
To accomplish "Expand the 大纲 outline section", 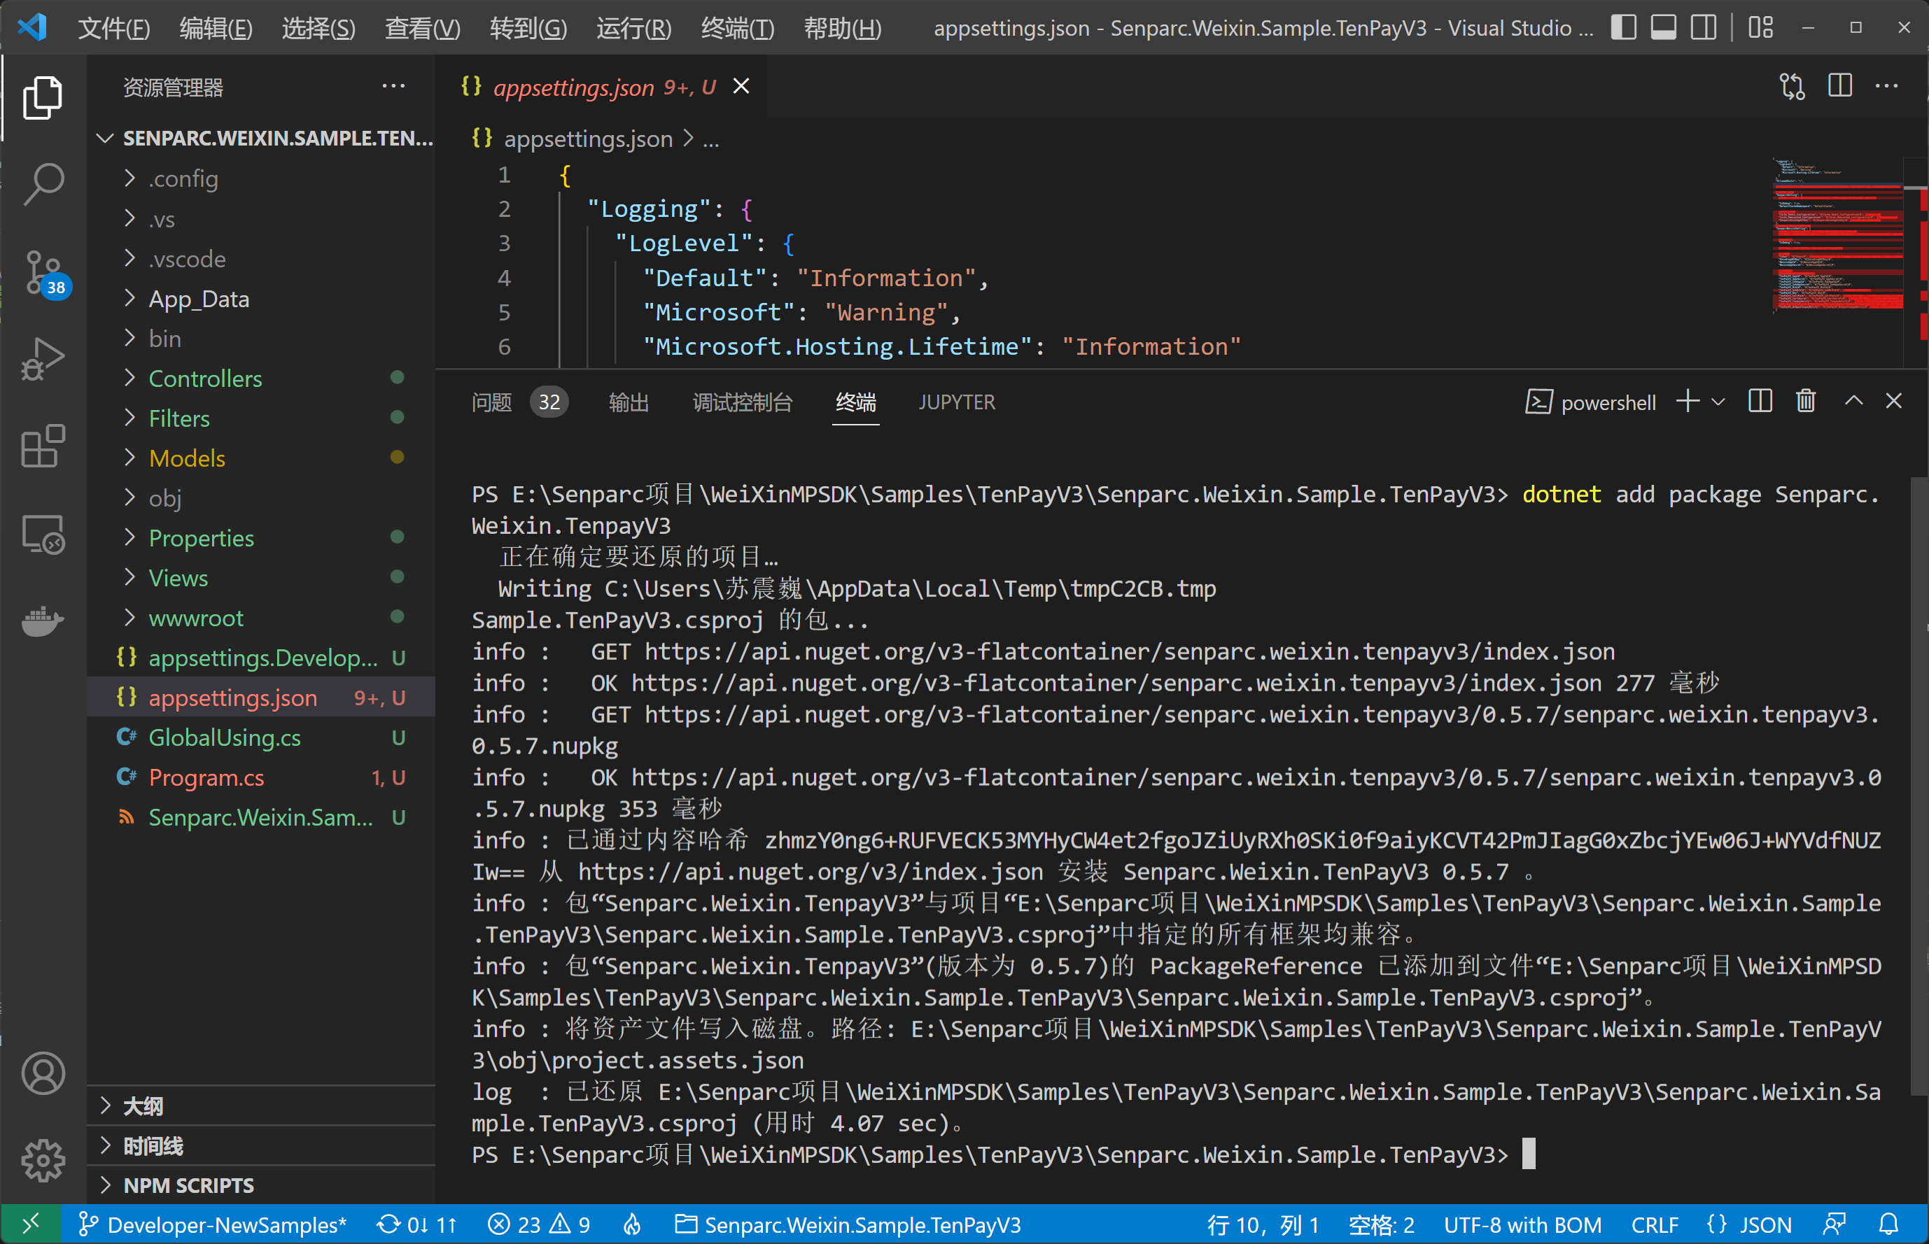I will 261,1106.
